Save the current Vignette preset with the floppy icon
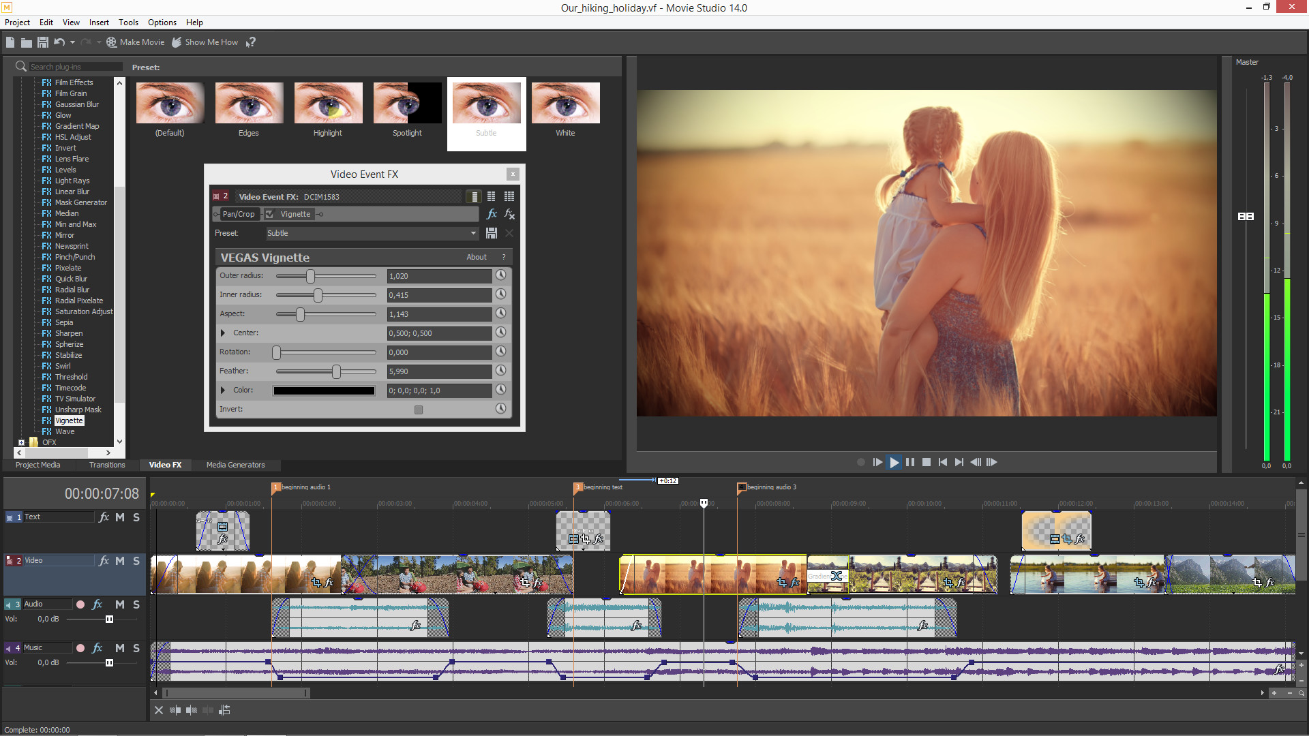Screen dimensions: 1309x736 click(x=491, y=233)
